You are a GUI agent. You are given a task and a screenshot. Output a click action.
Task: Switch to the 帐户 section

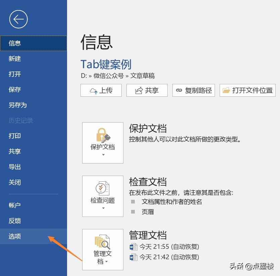click(x=14, y=205)
